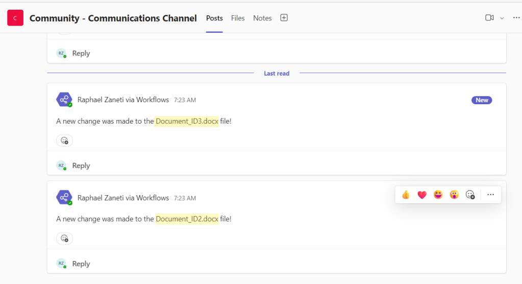This screenshot has height=284, width=522.
Task: Click sender name on Document_ID2 post
Action: pos(123,198)
